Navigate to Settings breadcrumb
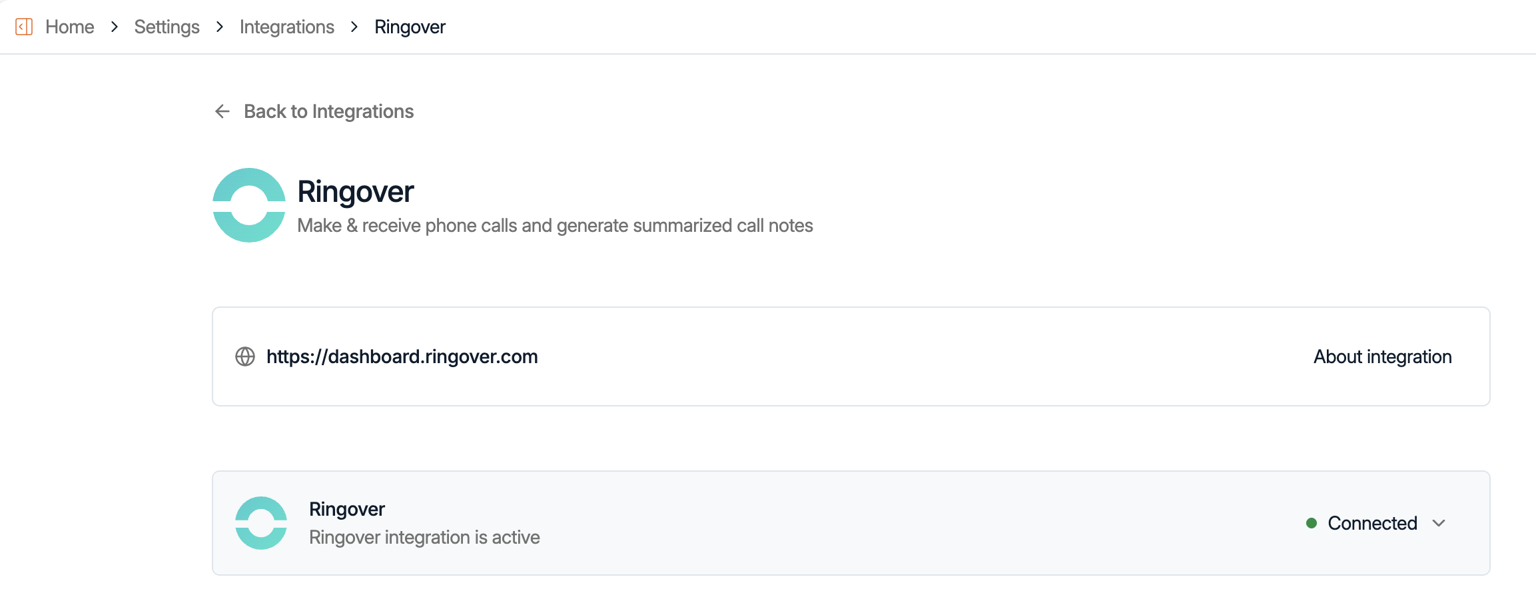The width and height of the screenshot is (1536, 609). (167, 27)
